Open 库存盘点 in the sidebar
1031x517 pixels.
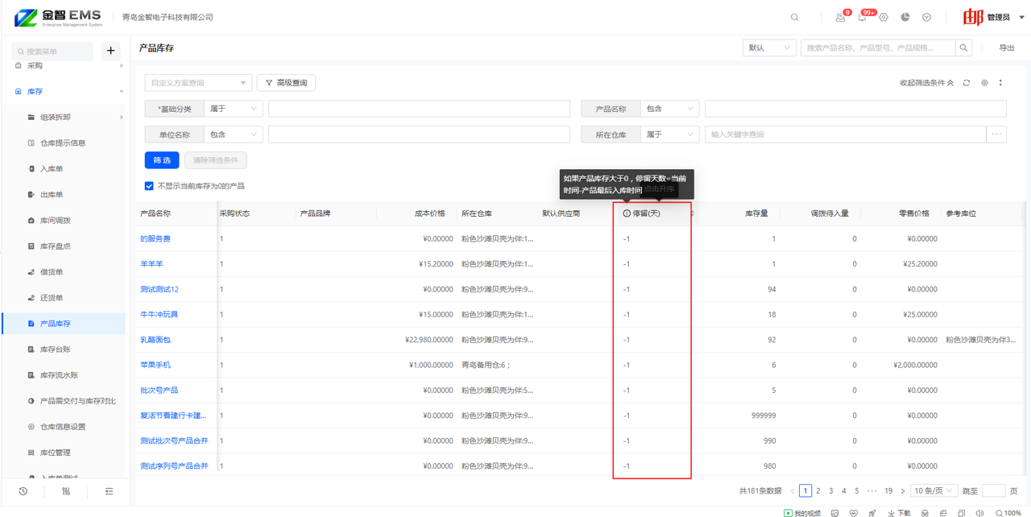(56, 246)
